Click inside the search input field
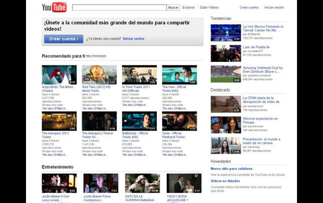The image size is (323, 203). click(x=119, y=8)
